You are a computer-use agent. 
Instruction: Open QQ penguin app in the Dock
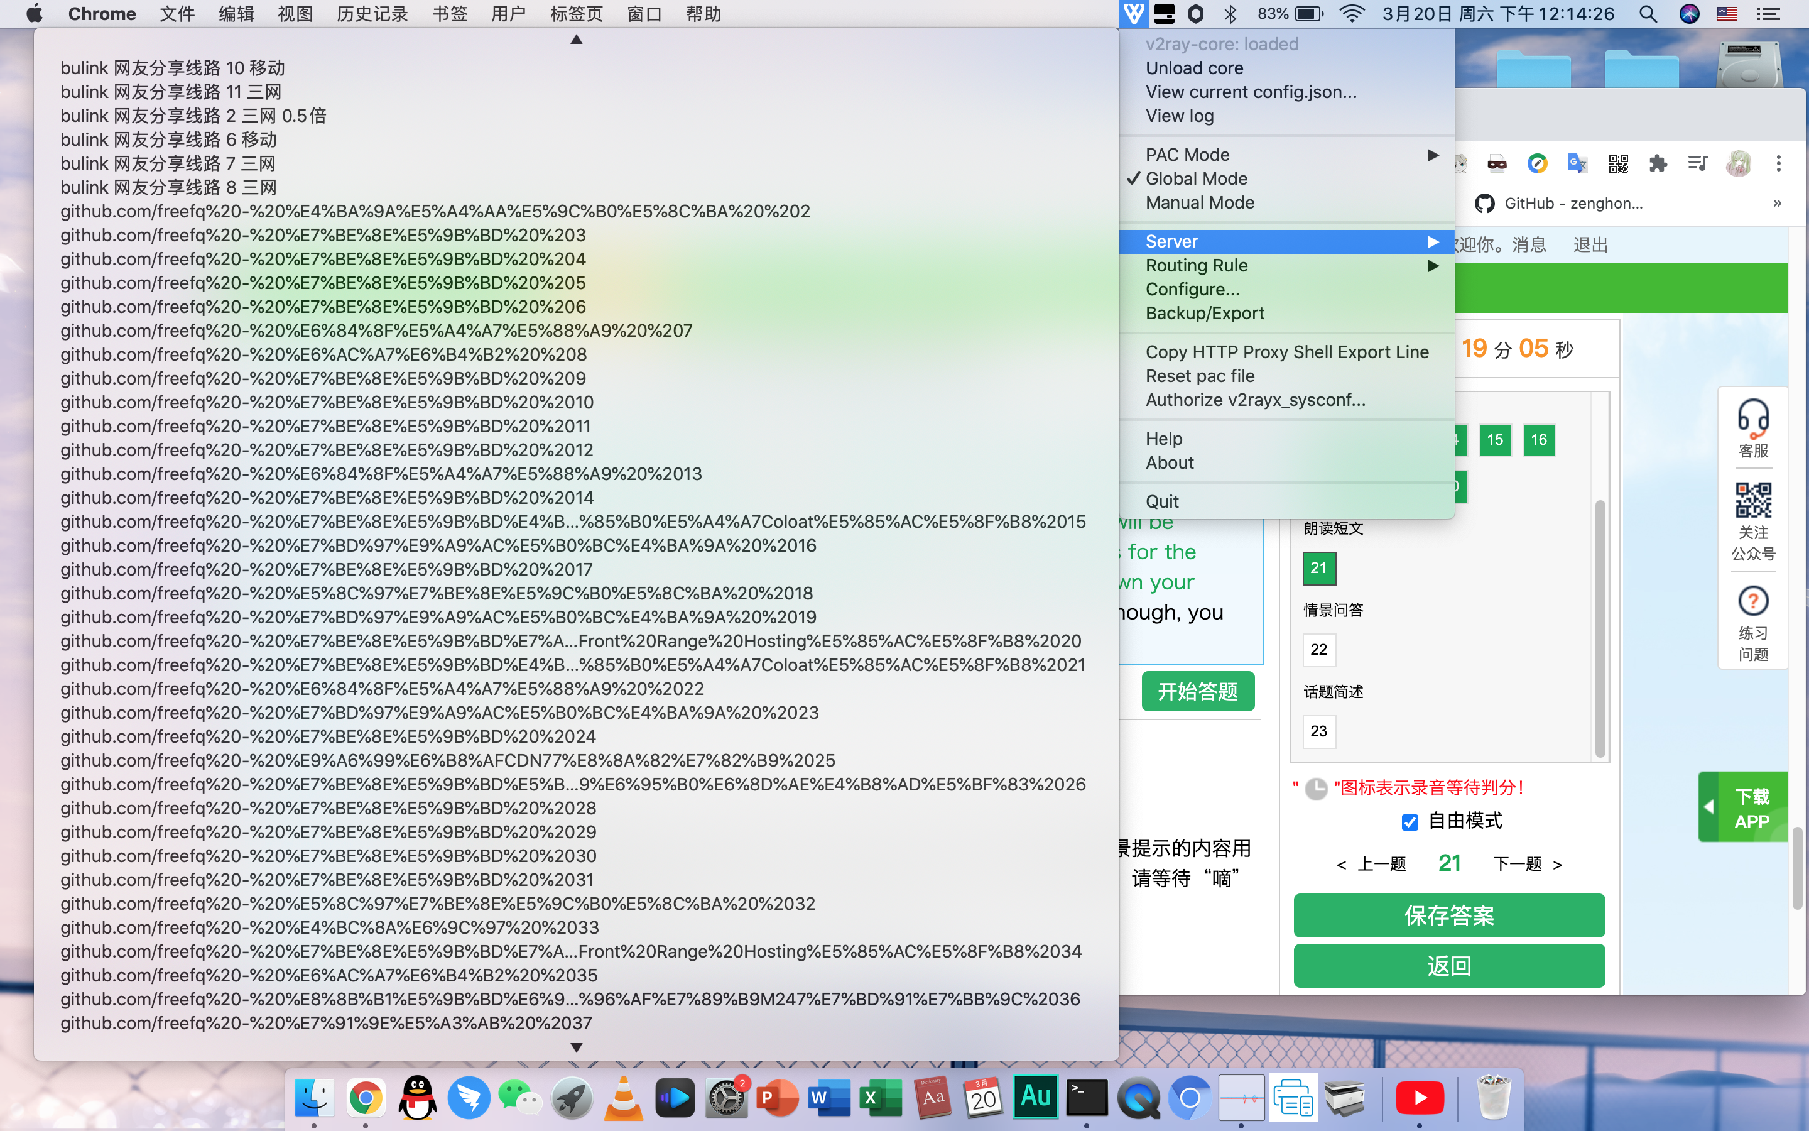tap(416, 1097)
